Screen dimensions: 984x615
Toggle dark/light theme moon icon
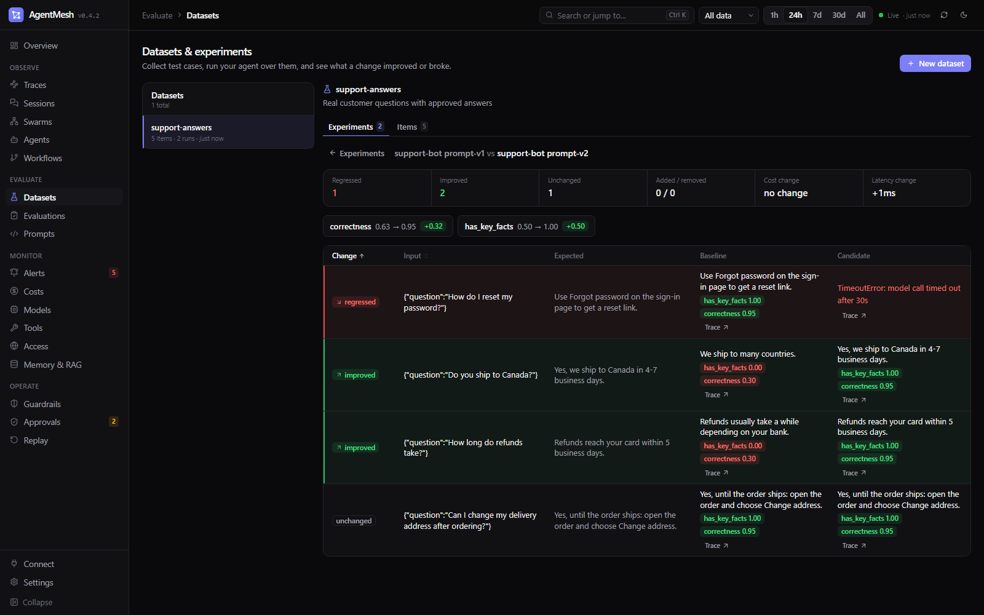(964, 15)
